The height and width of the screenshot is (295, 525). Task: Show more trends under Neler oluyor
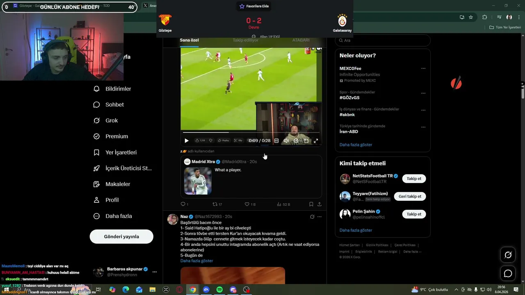click(x=356, y=145)
